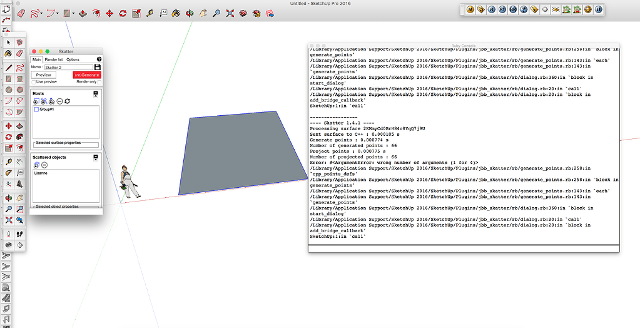Open the blue question mark help icon
The image size is (640, 328).
pyautogui.click(x=524, y=9)
